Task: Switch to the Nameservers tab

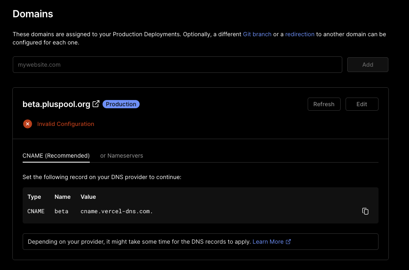Action: click(122, 156)
